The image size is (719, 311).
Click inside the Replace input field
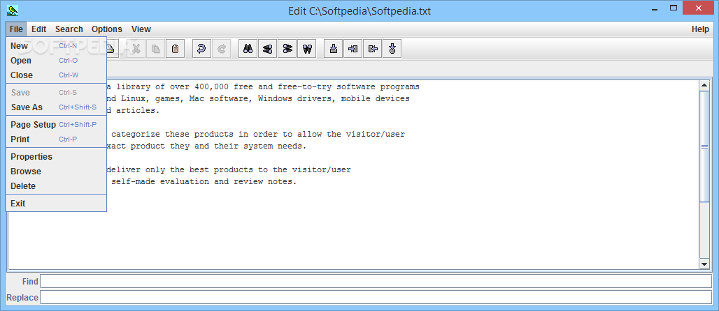point(376,297)
